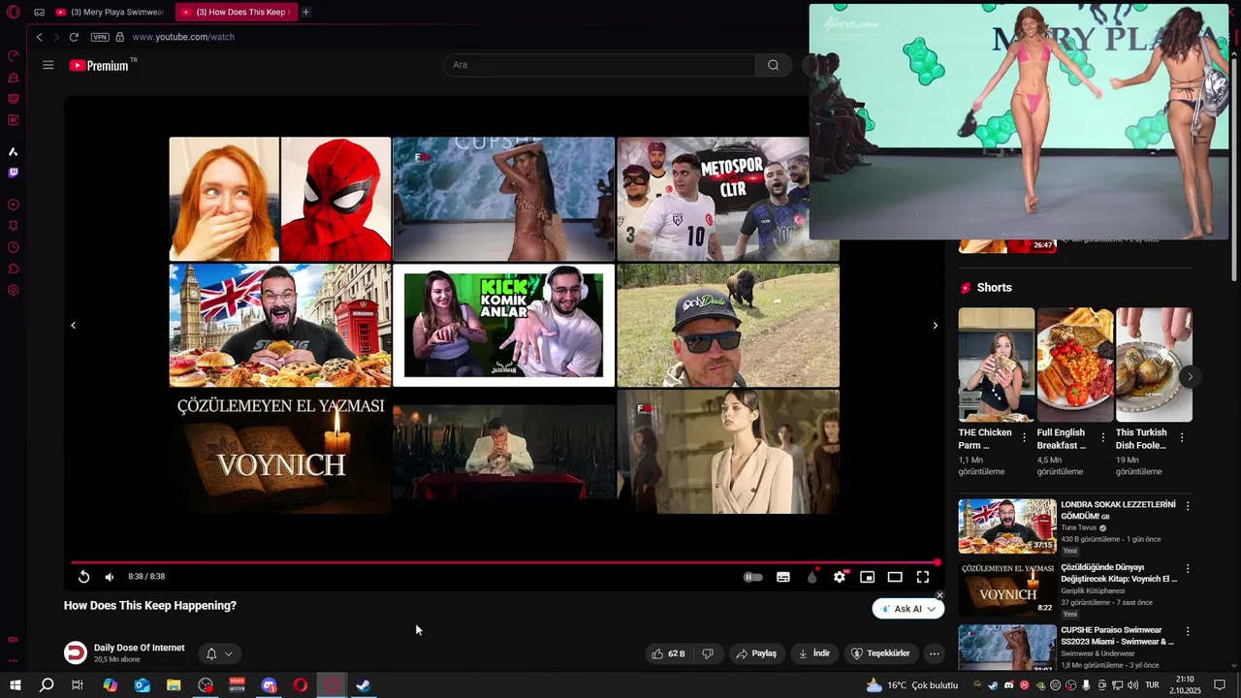The width and height of the screenshot is (1241, 698).
Task: Click the droplet icon in player controls
Action: click(811, 577)
